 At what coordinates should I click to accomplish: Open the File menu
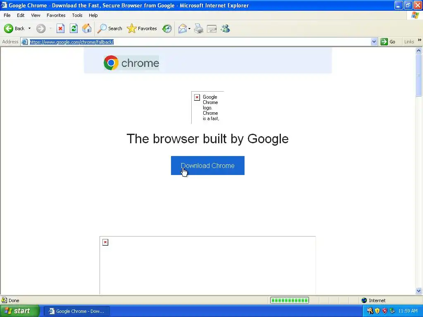[7, 15]
